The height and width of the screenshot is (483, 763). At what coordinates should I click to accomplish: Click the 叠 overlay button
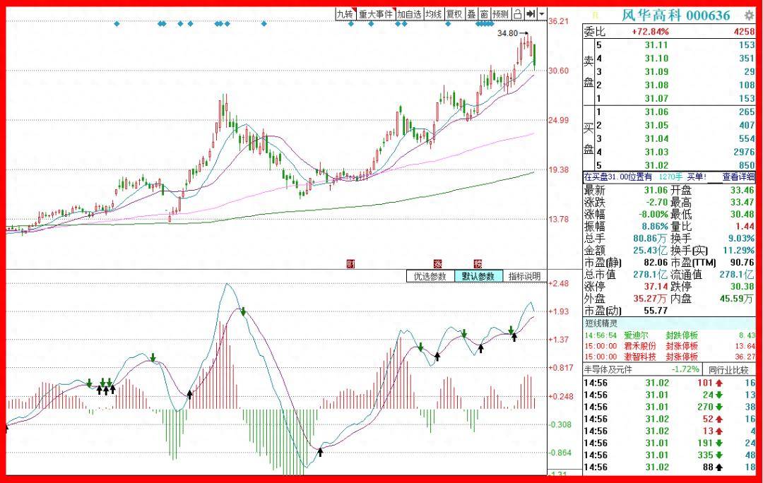pos(471,14)
